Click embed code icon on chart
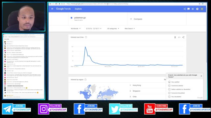Viewport: 211px width, 118px height. click(x=179, y=37)
